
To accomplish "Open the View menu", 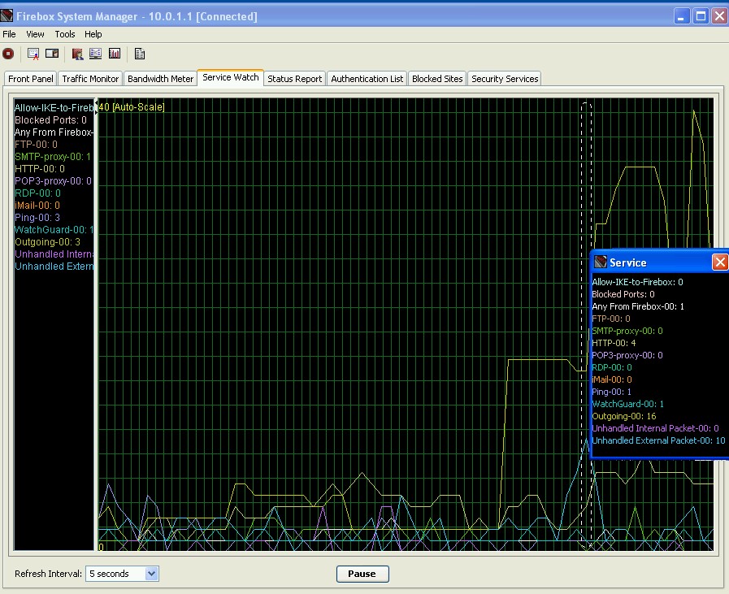I will click(35, 34).
